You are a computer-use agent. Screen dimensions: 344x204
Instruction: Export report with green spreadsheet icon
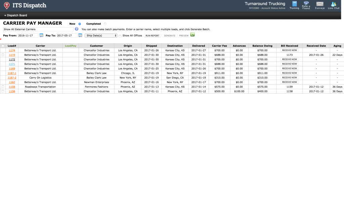[192, 35]
